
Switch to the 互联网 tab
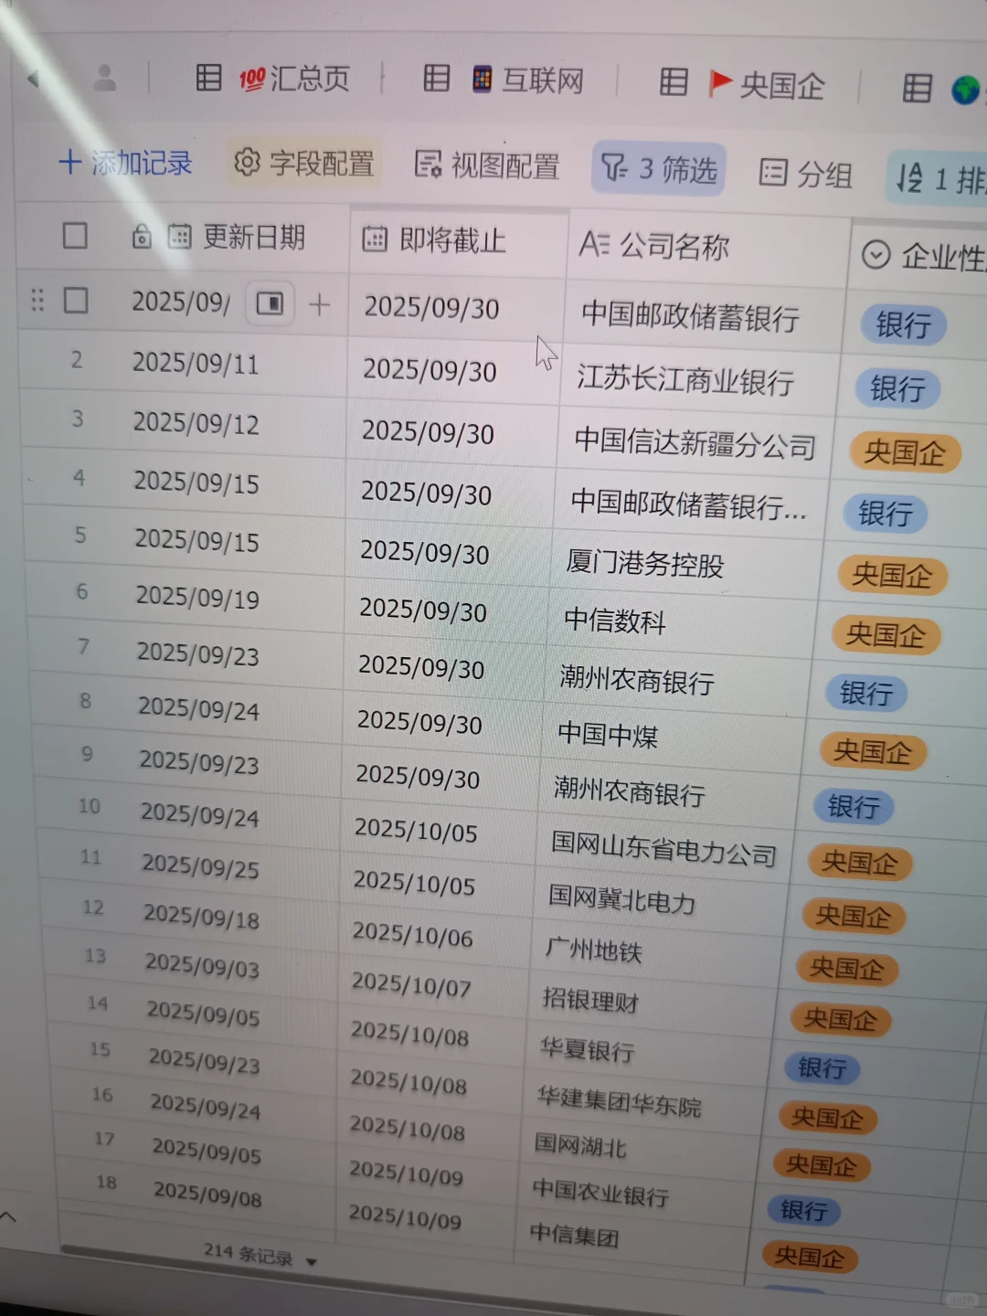(504, 80)
